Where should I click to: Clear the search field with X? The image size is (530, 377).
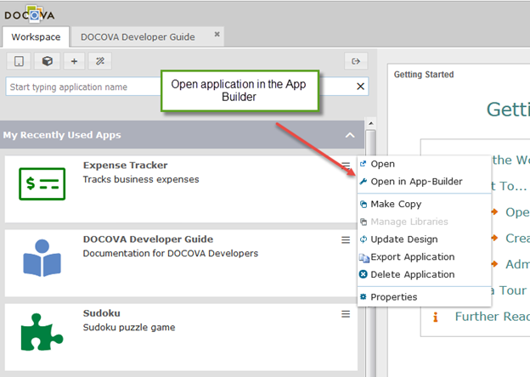coord(360,87)
